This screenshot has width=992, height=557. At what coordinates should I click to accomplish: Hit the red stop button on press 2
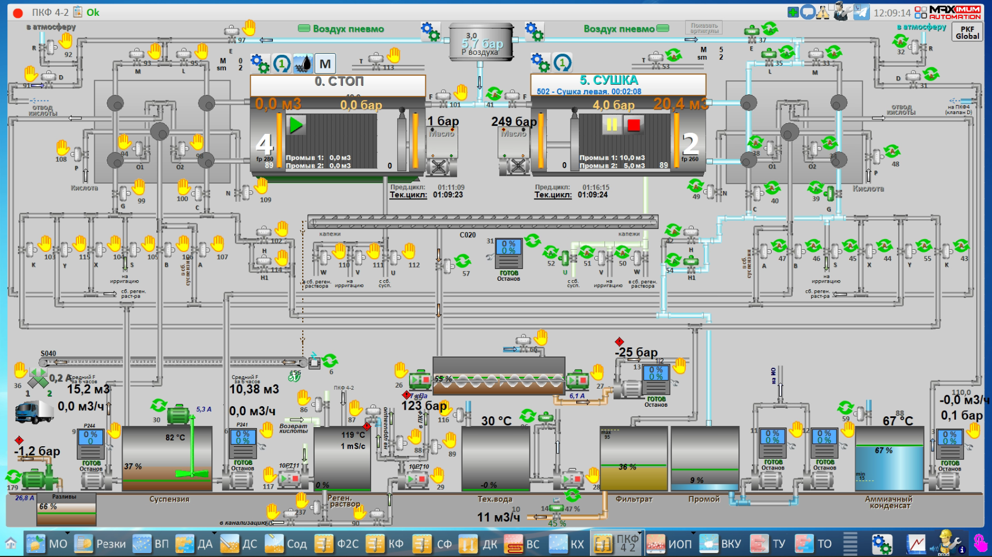(634, 125)
